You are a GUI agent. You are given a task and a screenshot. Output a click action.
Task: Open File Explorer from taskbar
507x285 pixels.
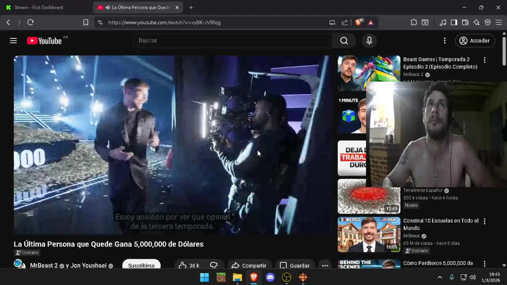(x=237, y=277)
